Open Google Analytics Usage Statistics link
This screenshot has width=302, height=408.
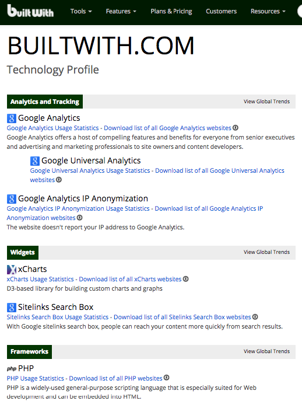[52, 128]
